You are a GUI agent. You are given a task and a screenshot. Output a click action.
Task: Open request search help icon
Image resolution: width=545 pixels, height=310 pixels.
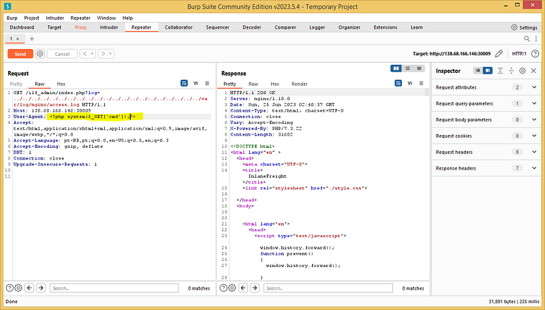[x=10, y=288]
